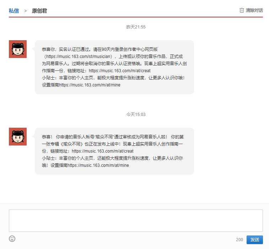269x249 pixels.
Task: Click 恭喜你，实名认证已通过 text in first message
Action: click(x=65, y=49)
